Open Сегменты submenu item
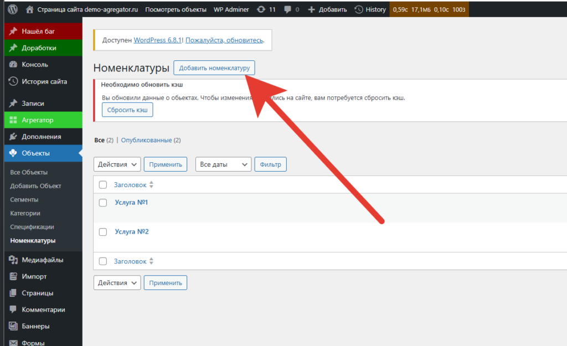Image resolution: width=567 pixels, height=346 pixels. point(24,199)
